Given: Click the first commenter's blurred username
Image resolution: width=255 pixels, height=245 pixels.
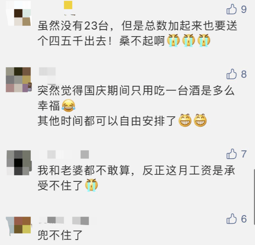Looking at the screenshot, I should tap(68, 7).
